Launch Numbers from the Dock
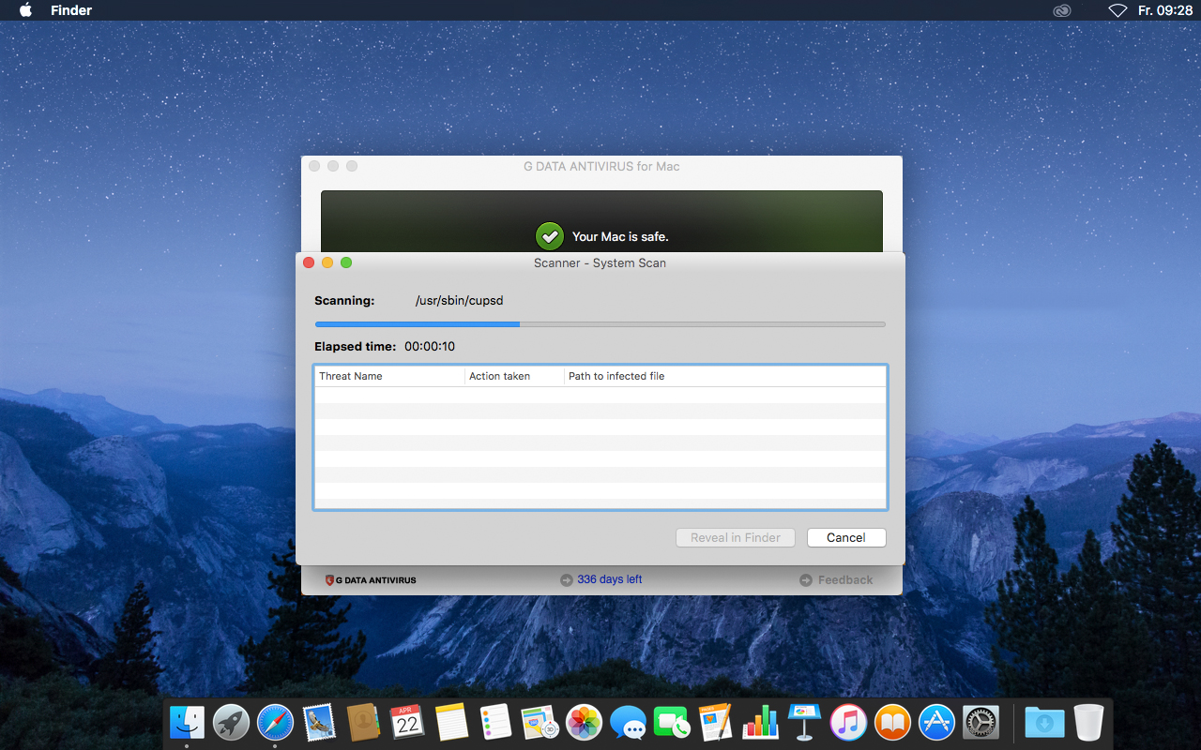Image resolution: width=1201 pixels, height=750 pixels. pos(760,722)
